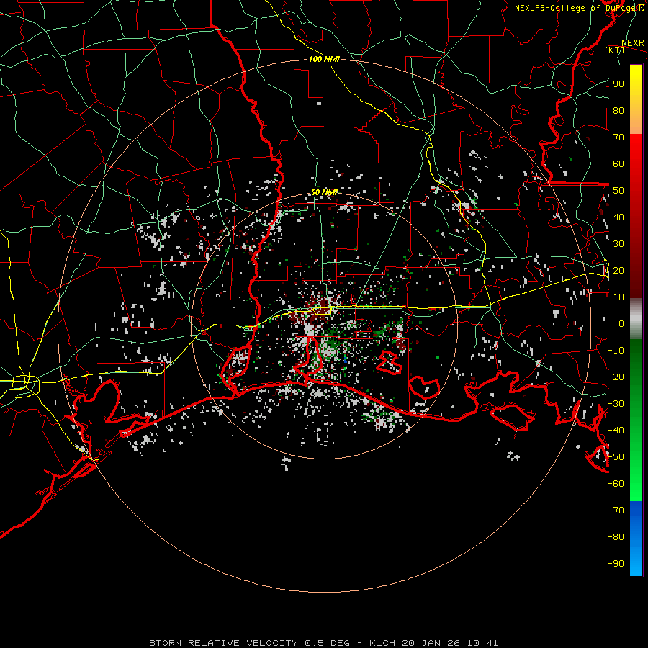Click the NEXR label near the legend
The image size is (648, 648).
[633, 43]
